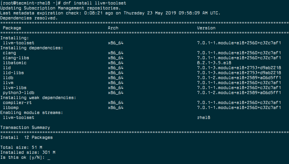
Task: Click the clang-libs package name
Action: 15,58
